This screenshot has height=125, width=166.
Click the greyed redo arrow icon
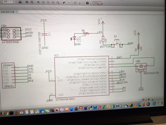[x=69, y=3]
